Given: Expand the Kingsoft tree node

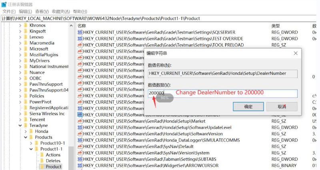Looking at the screenshot, I should pos(20,32).
